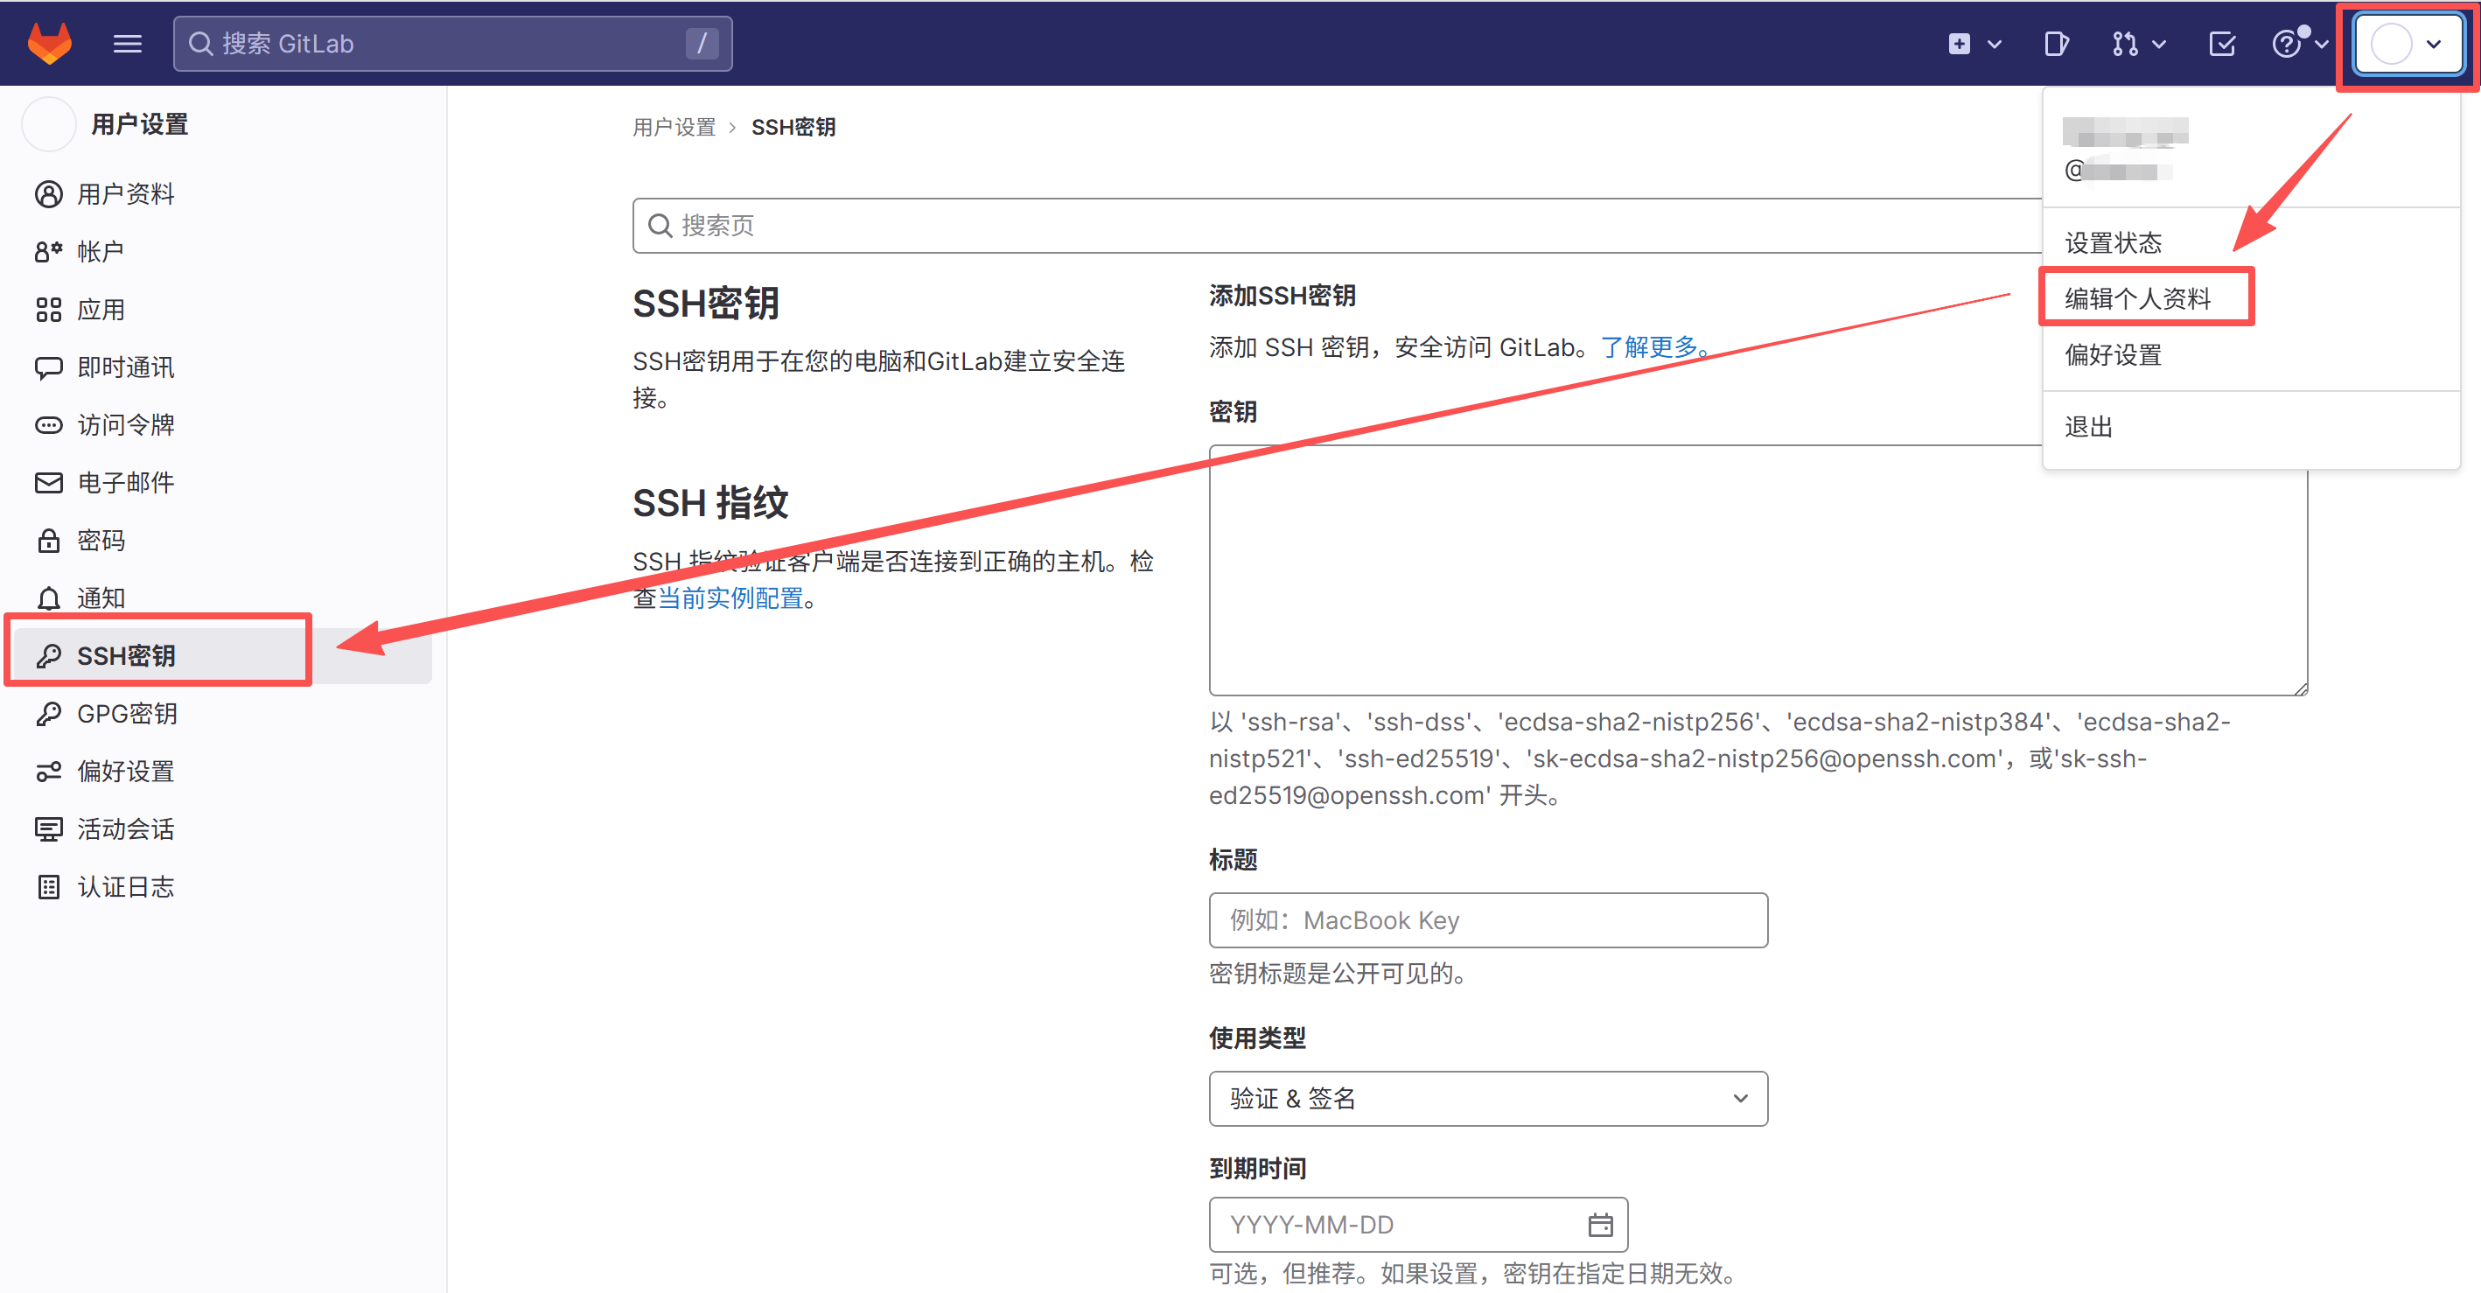
Task: Open the create-new plus dropdown
Action: (1974, 44)
